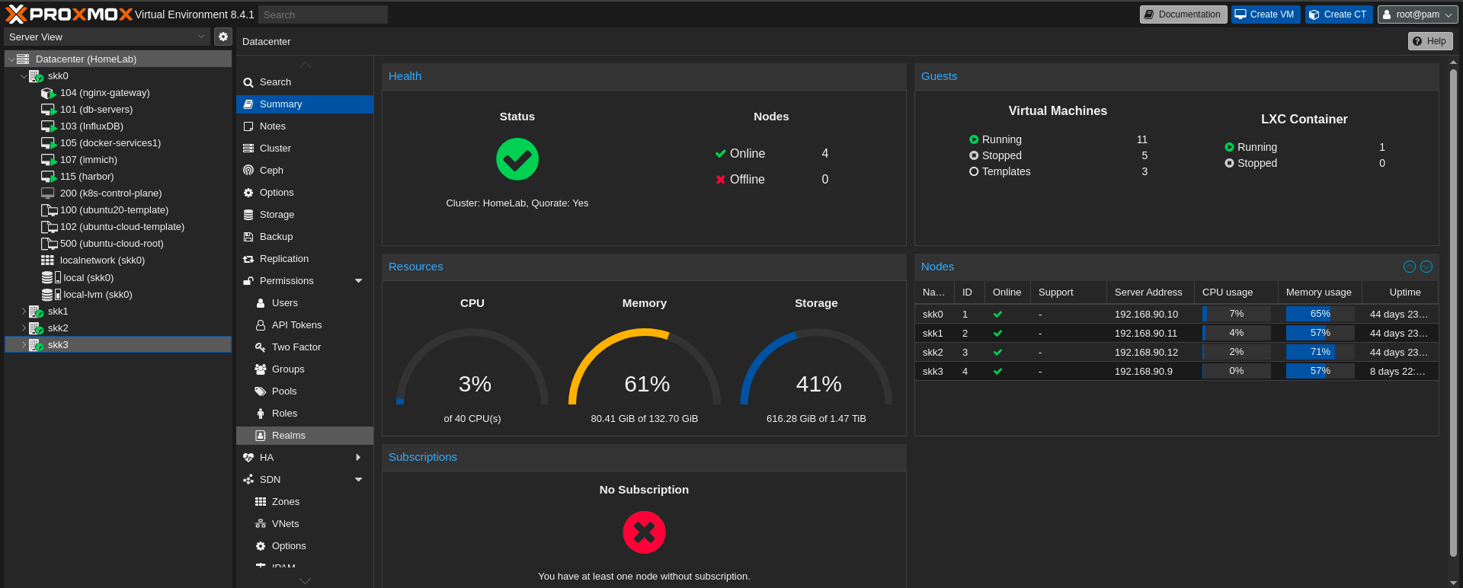The width and height of the screenshot is (1463, 588).
Task: Click the Realms icon
Action: (x=261, y=436)
